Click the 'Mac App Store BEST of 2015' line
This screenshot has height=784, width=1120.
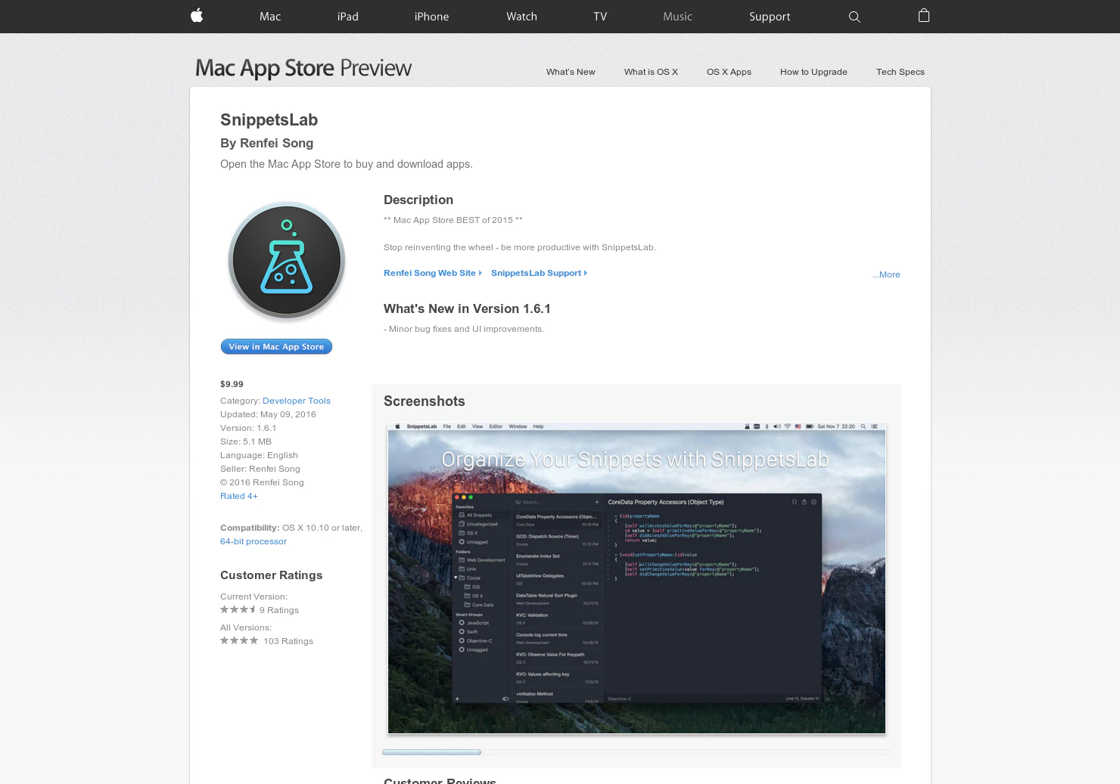pos(453,220)
